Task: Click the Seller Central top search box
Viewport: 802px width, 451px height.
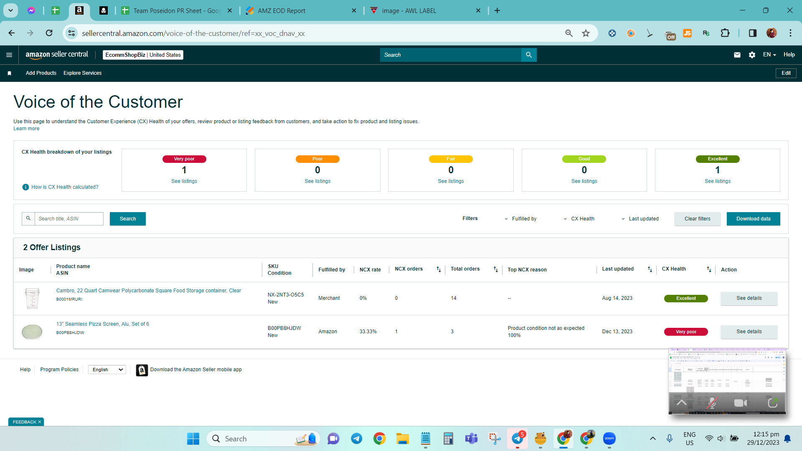Action: (451, 55)
